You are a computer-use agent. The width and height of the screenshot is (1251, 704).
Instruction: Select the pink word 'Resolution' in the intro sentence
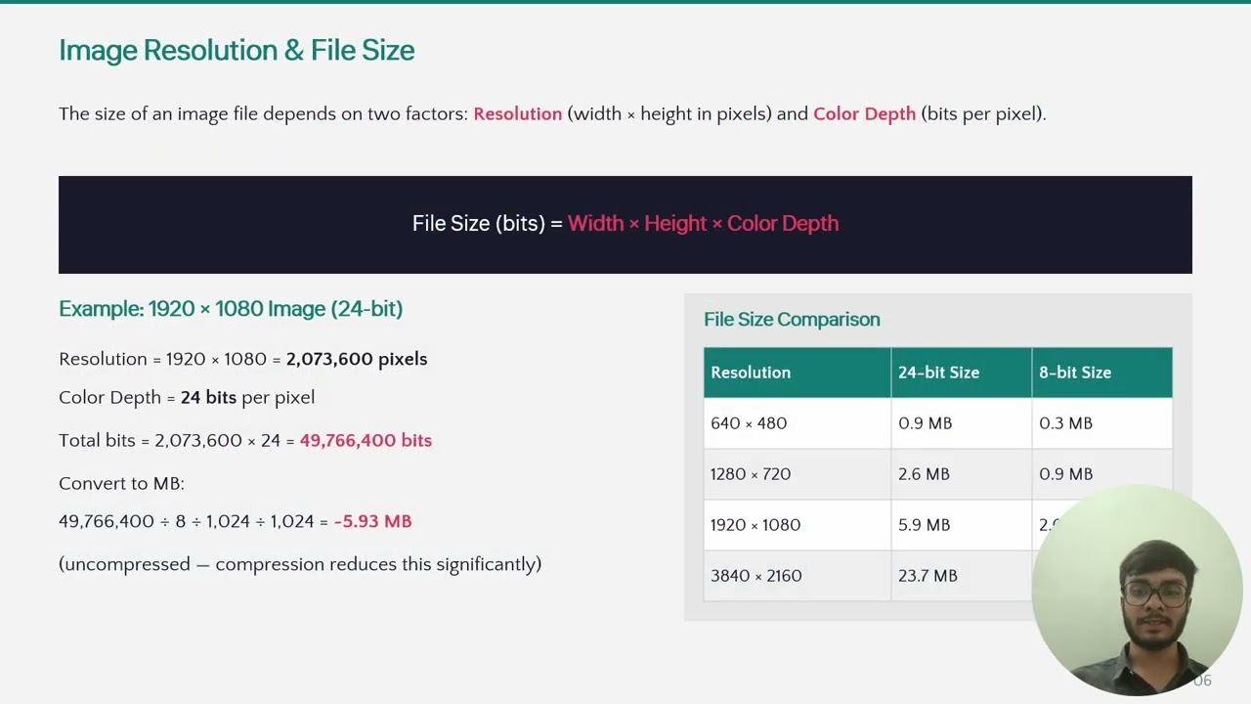pos(518,113)
